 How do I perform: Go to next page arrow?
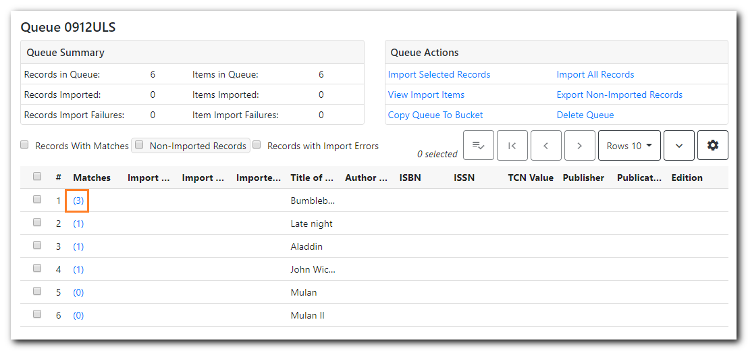coord(580,145)
